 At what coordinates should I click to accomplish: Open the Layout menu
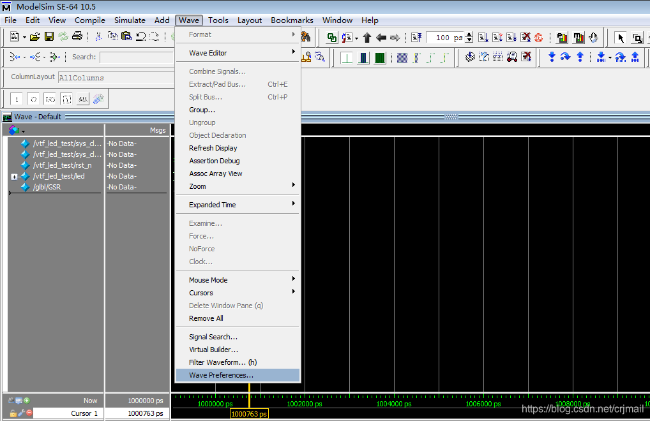pos(250,20)
